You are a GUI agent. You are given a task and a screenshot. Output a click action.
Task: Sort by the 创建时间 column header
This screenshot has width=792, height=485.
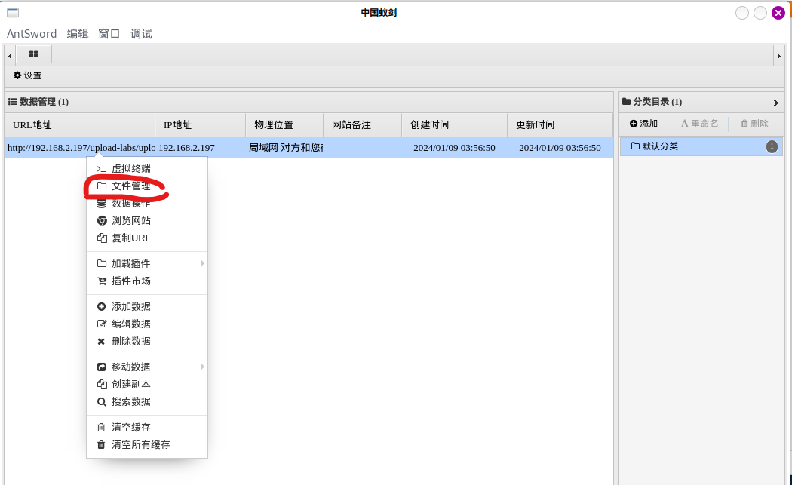[455, 124]
